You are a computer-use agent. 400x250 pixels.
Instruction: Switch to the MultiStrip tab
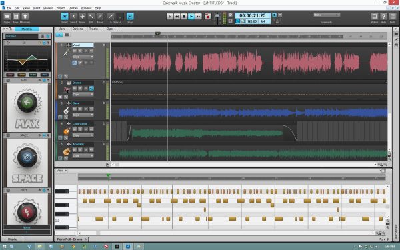click(x=27, y=29)
